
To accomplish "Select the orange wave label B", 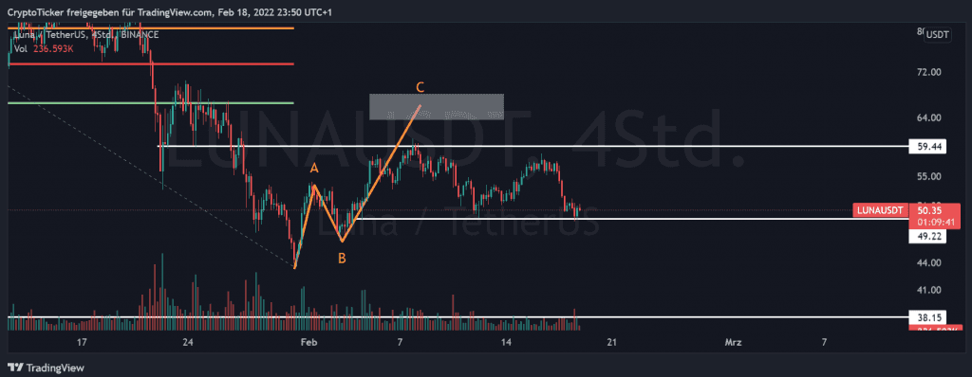I will [342, 259].
